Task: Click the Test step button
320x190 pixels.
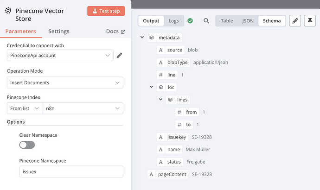Action: click(106, 11)
